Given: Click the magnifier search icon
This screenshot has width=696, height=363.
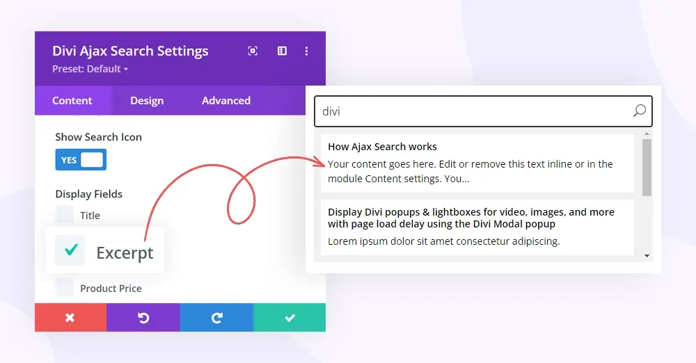Looking at the screenshot, I should (x=639, y=111).
